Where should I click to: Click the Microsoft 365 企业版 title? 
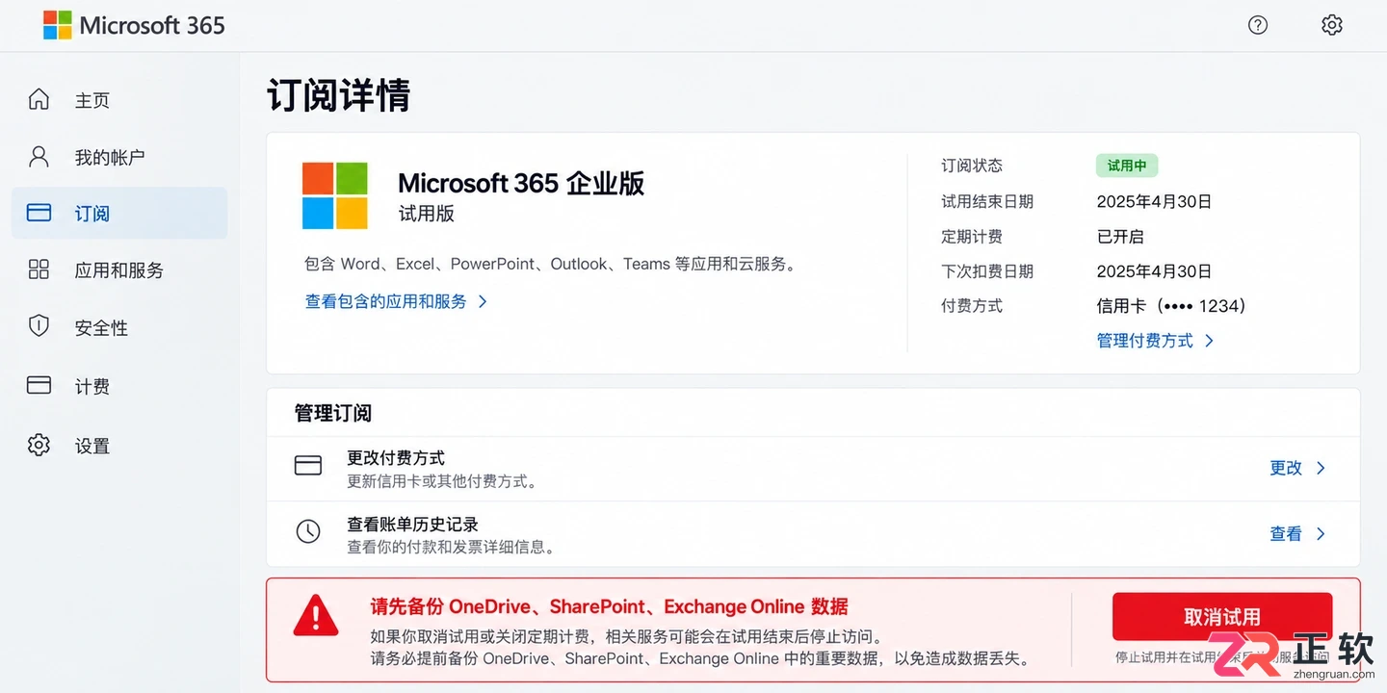521,183
